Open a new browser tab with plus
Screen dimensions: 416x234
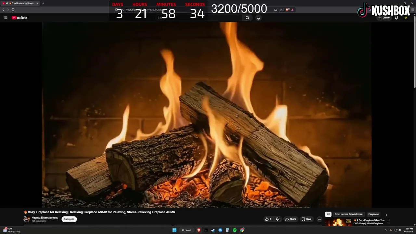(x=43, y=3)
